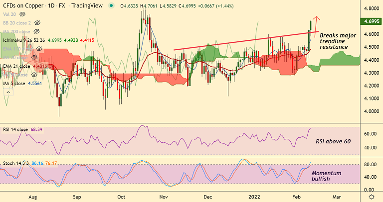The height and width of the screenshot is (202, 383).
Task: Click the 4.0000 price axis label
Action: point(372,111)
